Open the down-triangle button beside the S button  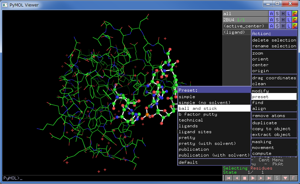click(x=285, y=178)
